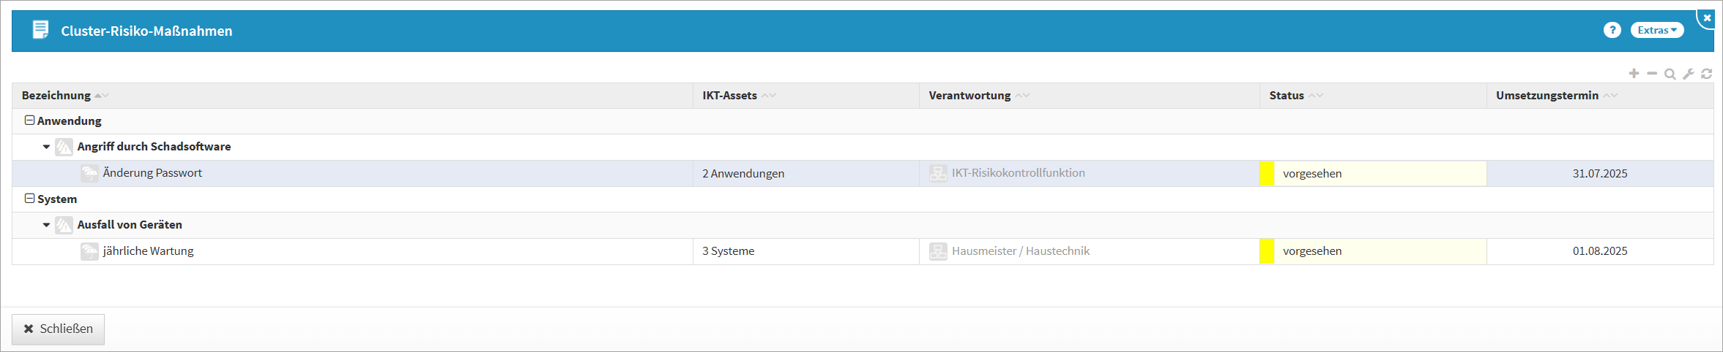1723x352 pixels.
Task: Collapse Ausfall von Geräten node
Action: (46, 225)
